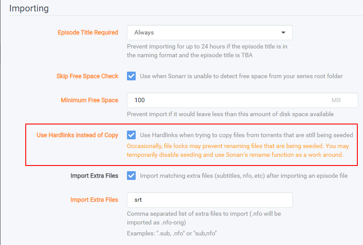This screenshot has height=245, width=363.
Task: Click the Skip Free Space Check label
Action: coord(87,76)
